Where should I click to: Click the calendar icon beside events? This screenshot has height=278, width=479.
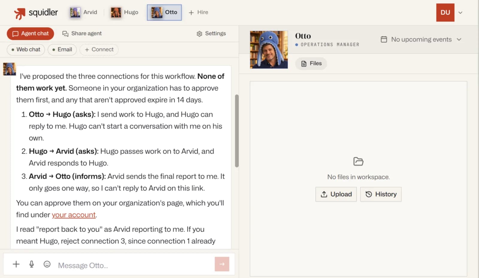coord(384,39)
